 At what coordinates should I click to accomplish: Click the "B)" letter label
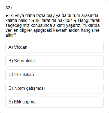pyautogui.click(x=11, y=61)
